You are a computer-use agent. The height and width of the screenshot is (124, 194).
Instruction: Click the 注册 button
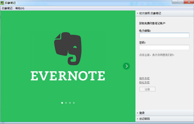pyautogui.click(x=147, y=89)
